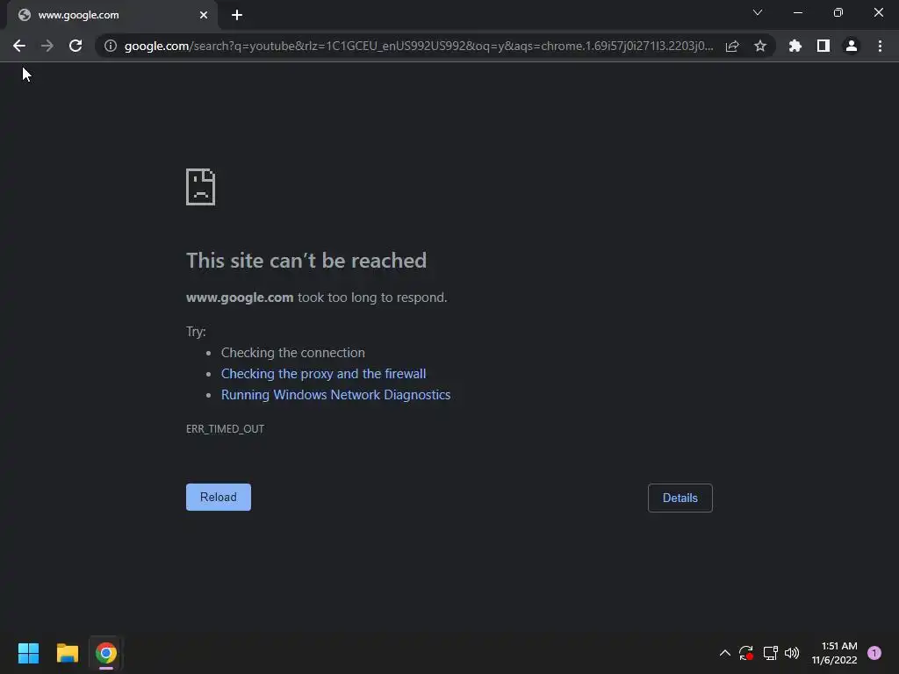Click the forward navigation arrow
Image resolution: width=899 pixels, height=674 pixels.
click(47, 46)
